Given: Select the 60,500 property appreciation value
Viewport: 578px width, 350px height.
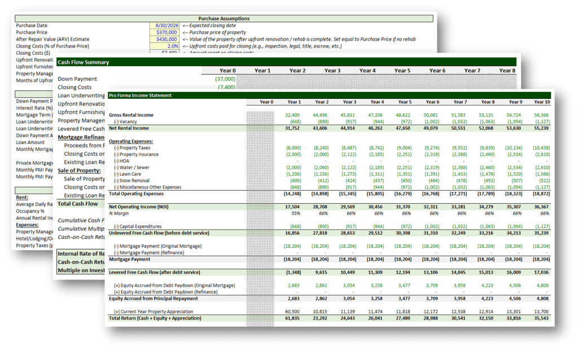Looking at the screenshot, I should (x=292, y=312).
